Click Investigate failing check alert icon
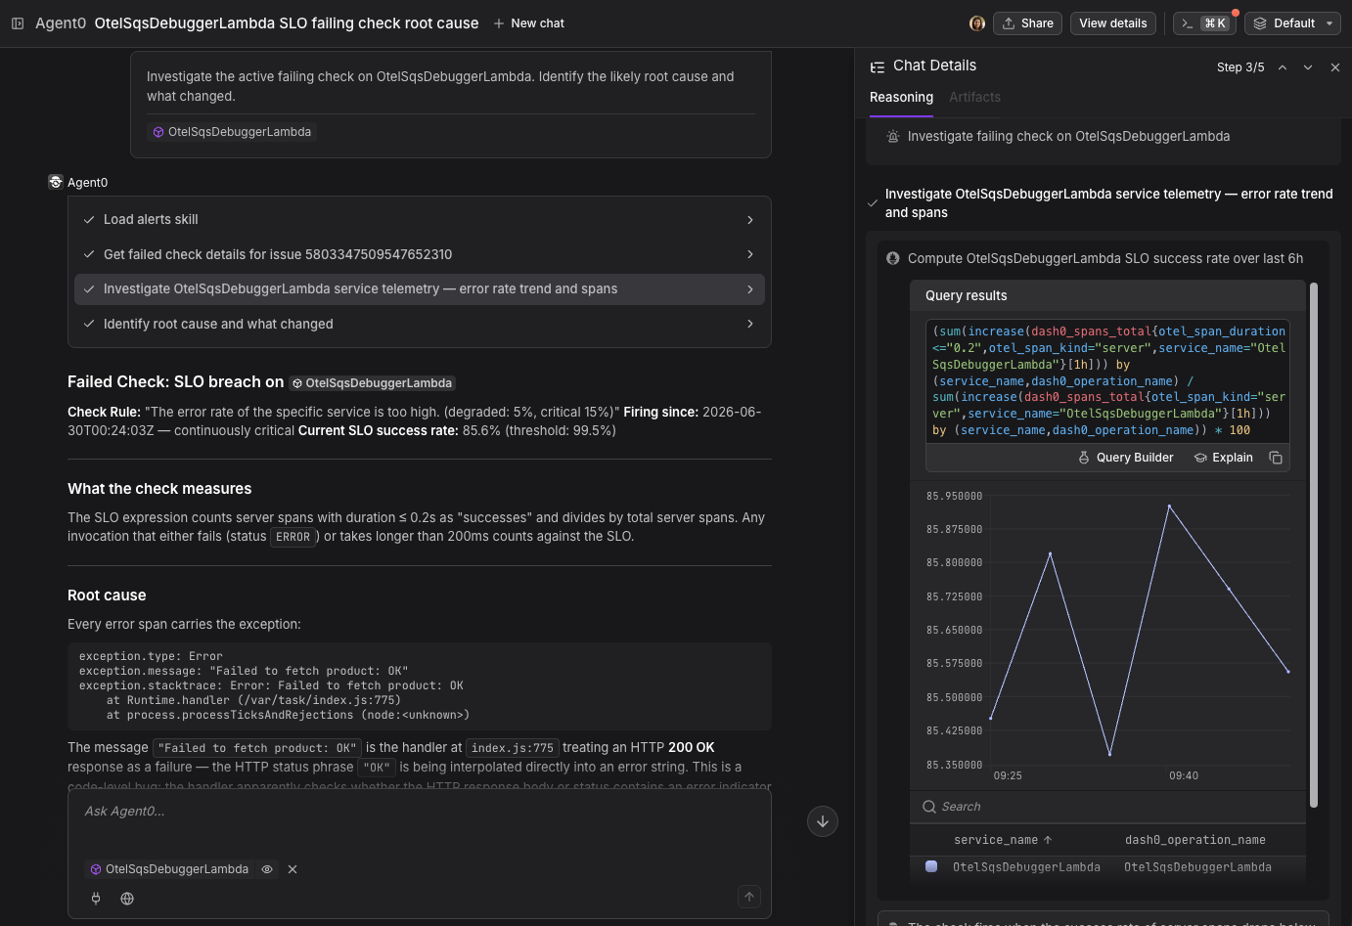The width and height of the screenshot is (1352, 926). 892,137
